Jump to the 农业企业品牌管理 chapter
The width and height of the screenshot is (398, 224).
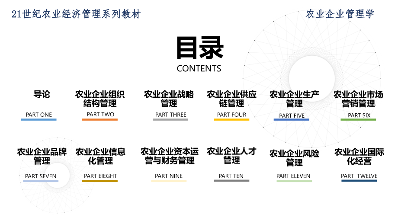[42, 156]
